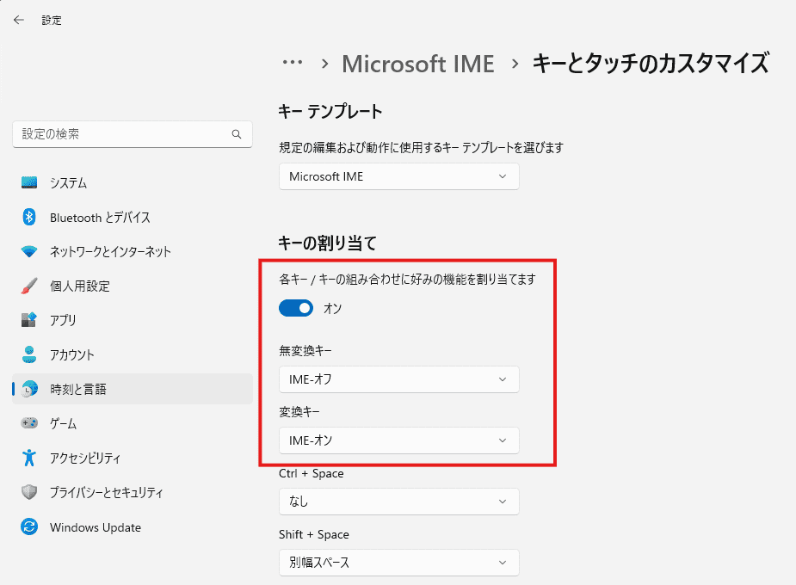Screen dimensions: 796x585
Task: Open アカウント settings
Action: (x=133, y=354)
